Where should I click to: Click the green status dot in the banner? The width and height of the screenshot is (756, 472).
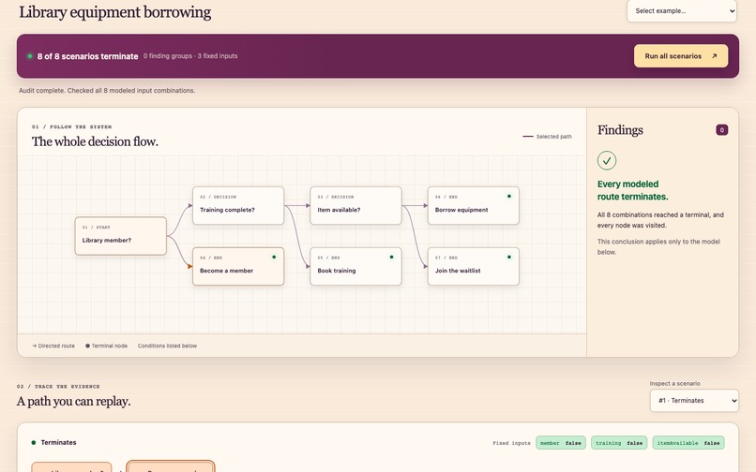point(30,56)
